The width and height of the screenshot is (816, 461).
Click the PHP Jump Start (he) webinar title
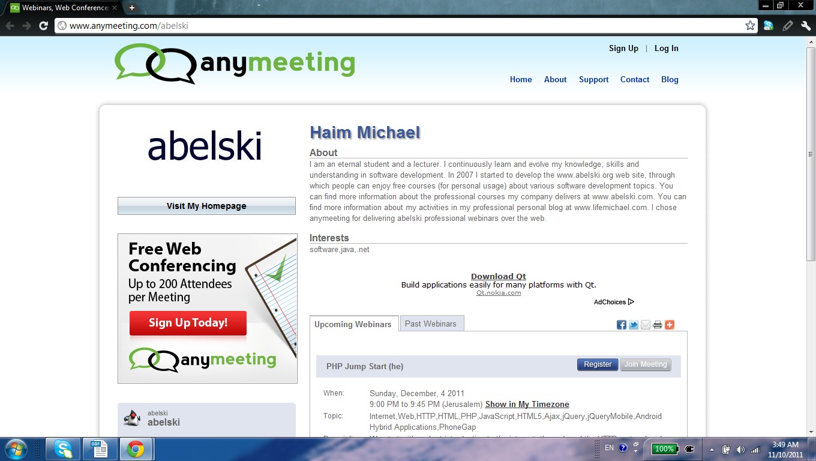coord(365,366)
